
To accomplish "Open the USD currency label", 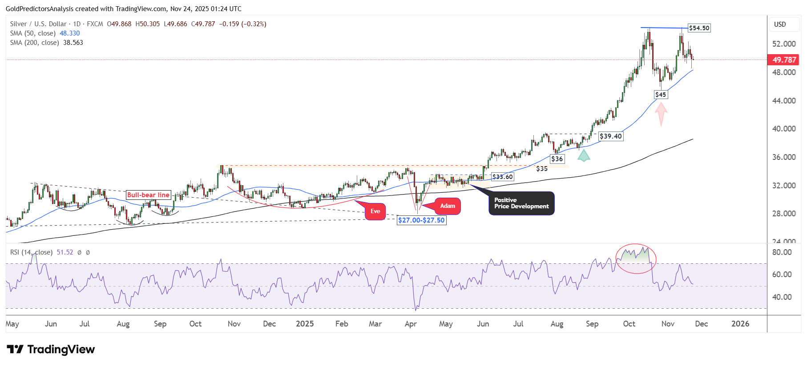I will [780, 24].
